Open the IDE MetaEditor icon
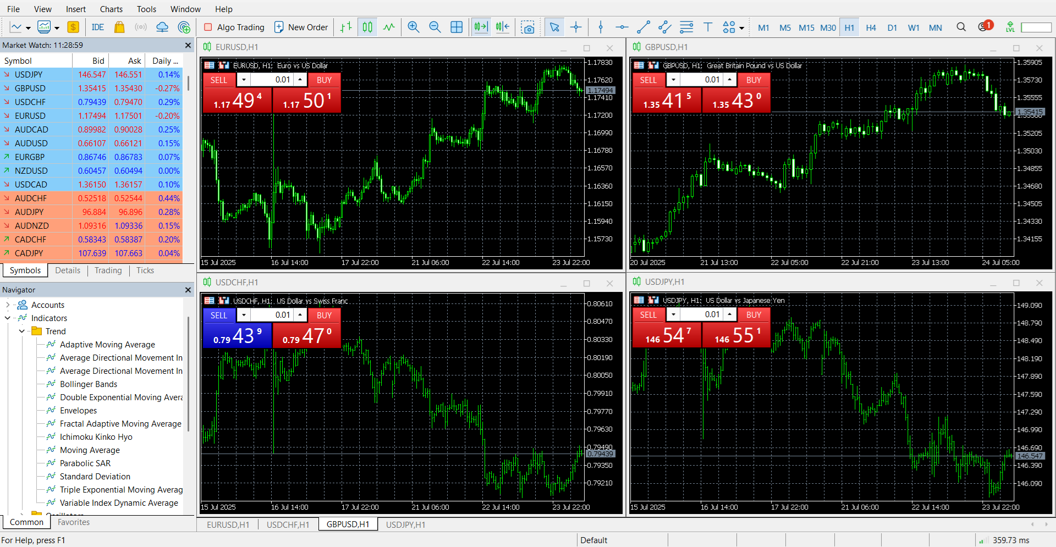 pos(97,27)
